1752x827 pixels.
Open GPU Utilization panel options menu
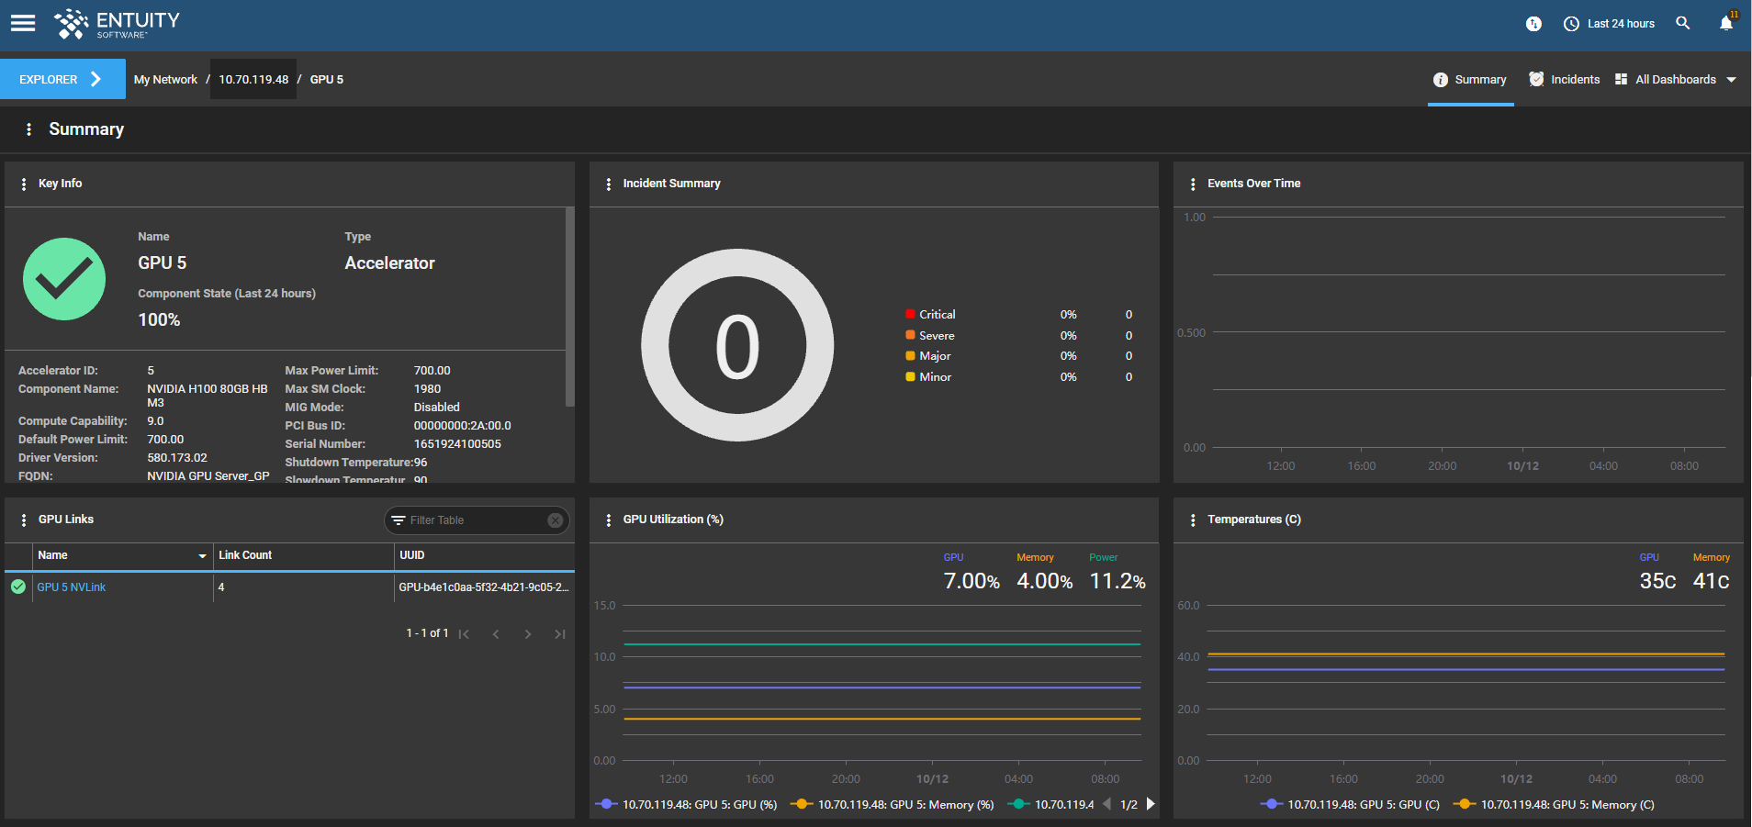609,520
